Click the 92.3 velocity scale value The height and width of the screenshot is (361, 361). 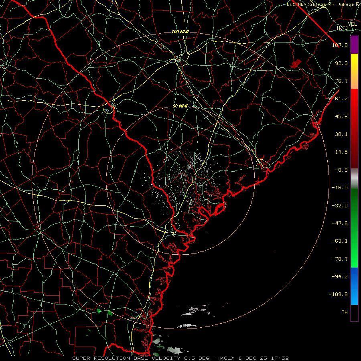coord(341,63)
